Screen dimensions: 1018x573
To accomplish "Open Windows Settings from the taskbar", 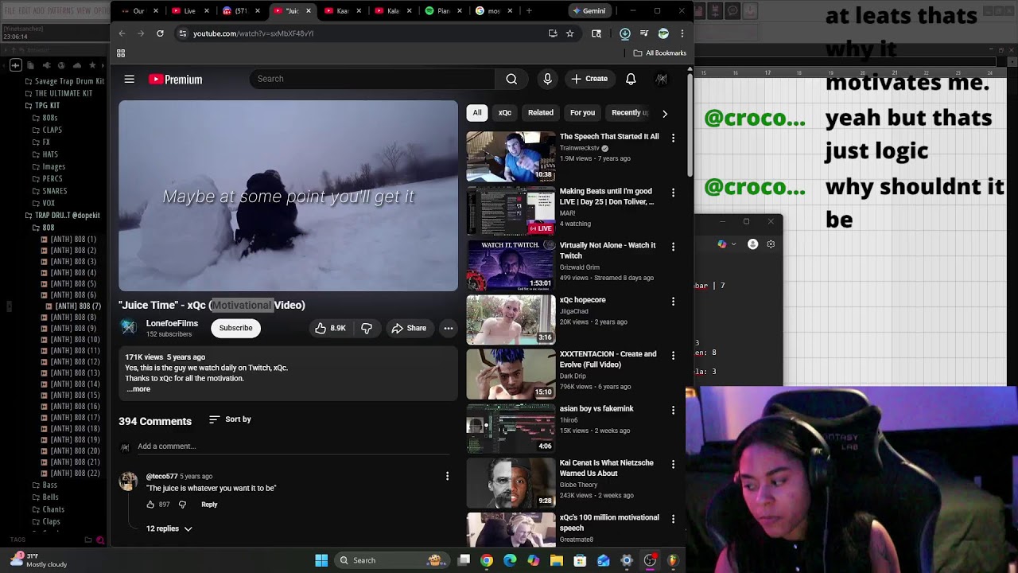I will 627,560.
